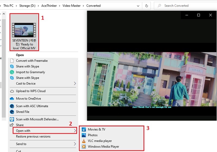Go to AceThinker folder in breadcrumb
This screenshot has height=152, width=217.
(49, 6)
